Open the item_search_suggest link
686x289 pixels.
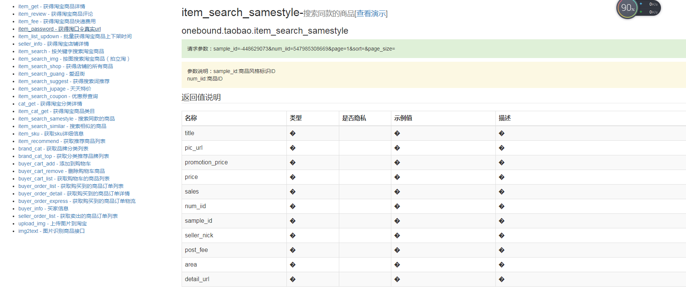[64, 81]
